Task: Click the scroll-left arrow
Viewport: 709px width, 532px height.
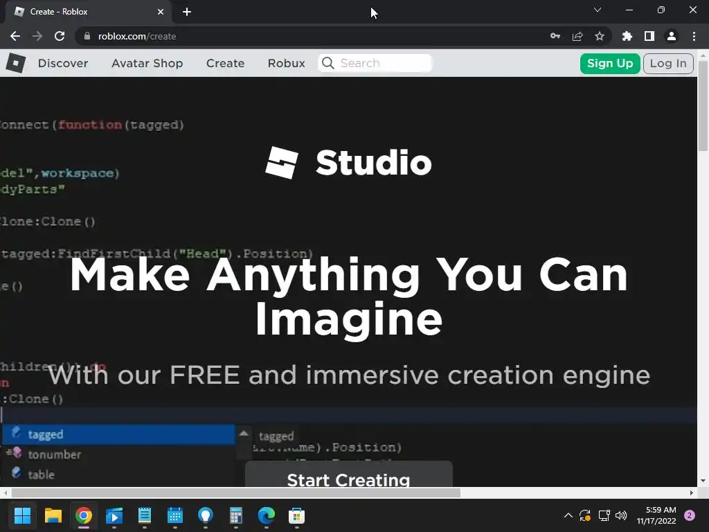Action: pyautogui.click(x=5, y=493)
